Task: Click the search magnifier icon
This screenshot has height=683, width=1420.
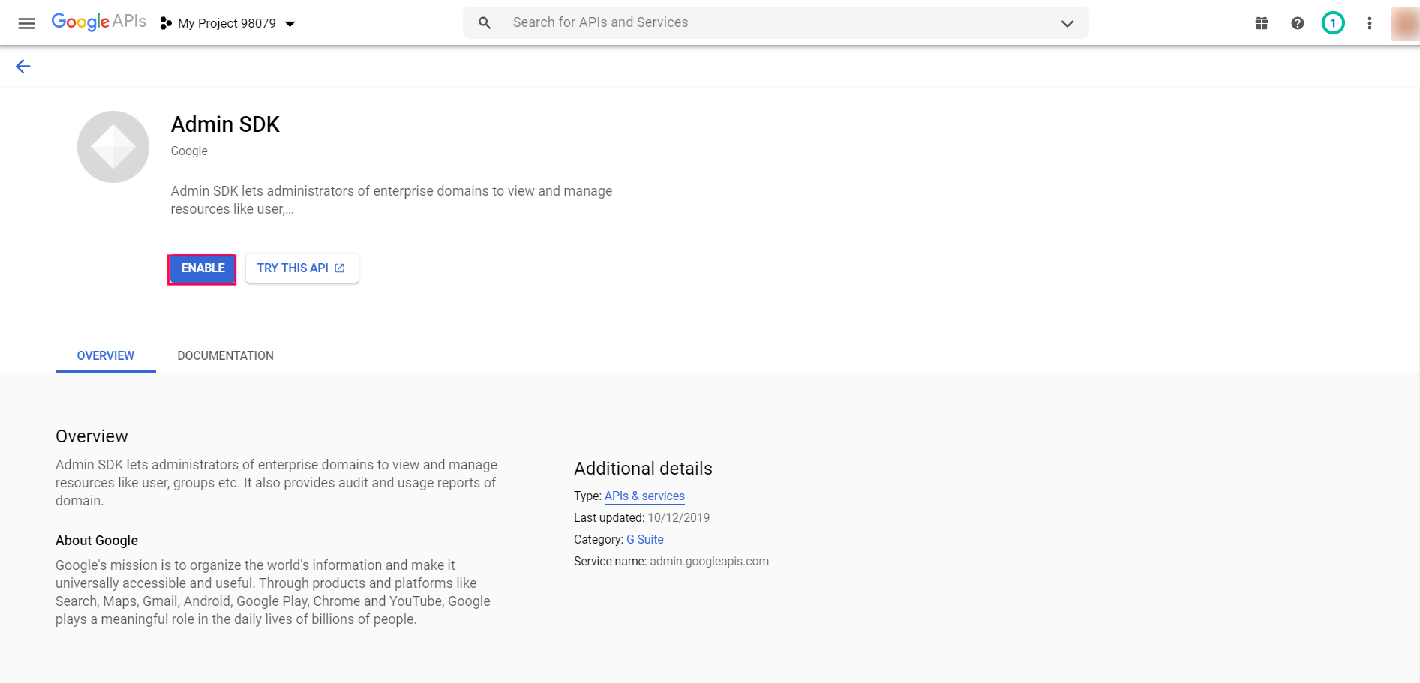Action: click(485, 23)
